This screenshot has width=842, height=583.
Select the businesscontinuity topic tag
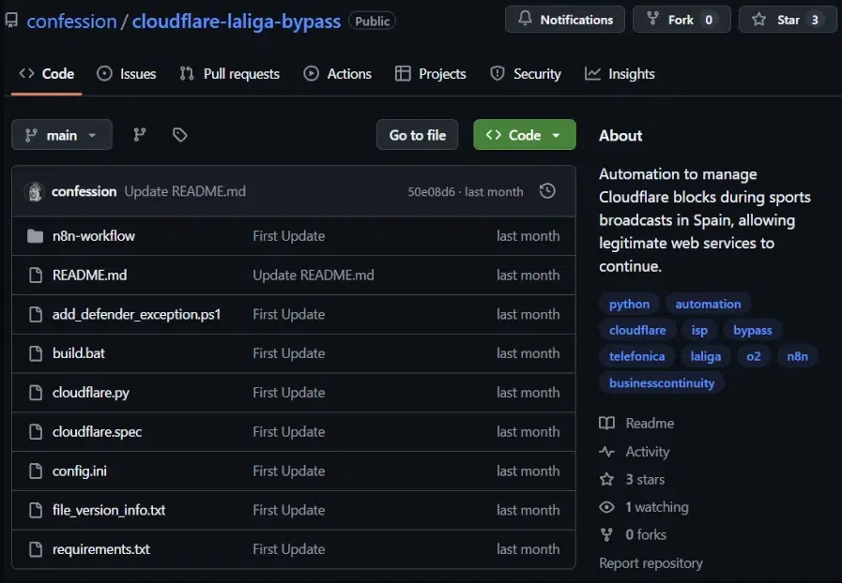tap(662, 383)
